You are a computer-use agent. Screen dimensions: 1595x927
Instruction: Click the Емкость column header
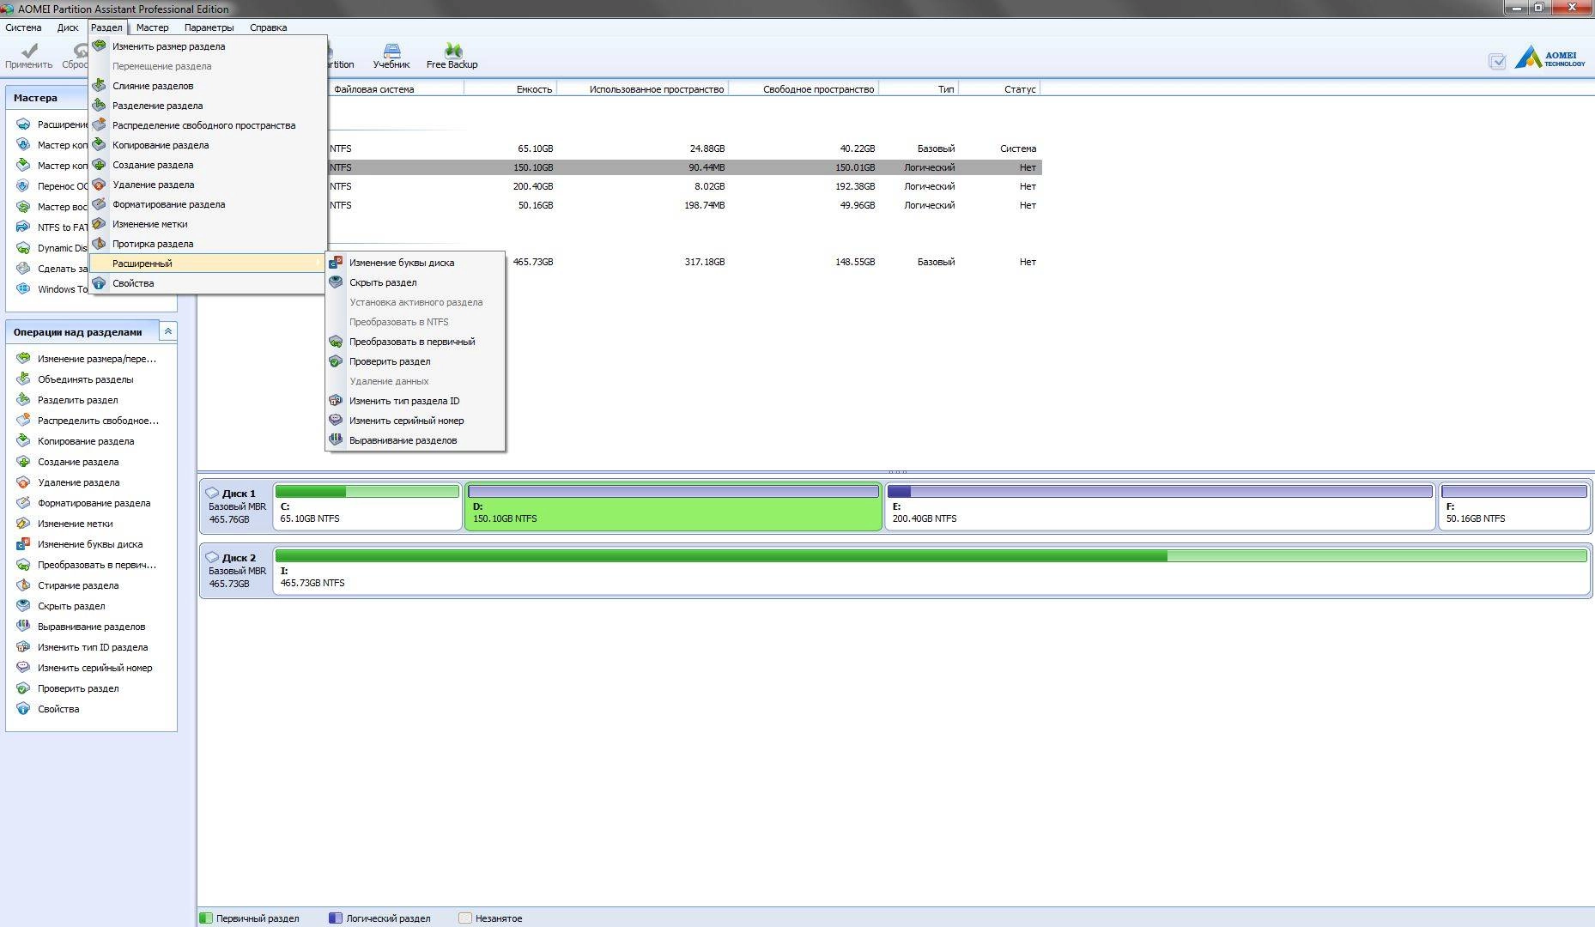tap(511, 88)
